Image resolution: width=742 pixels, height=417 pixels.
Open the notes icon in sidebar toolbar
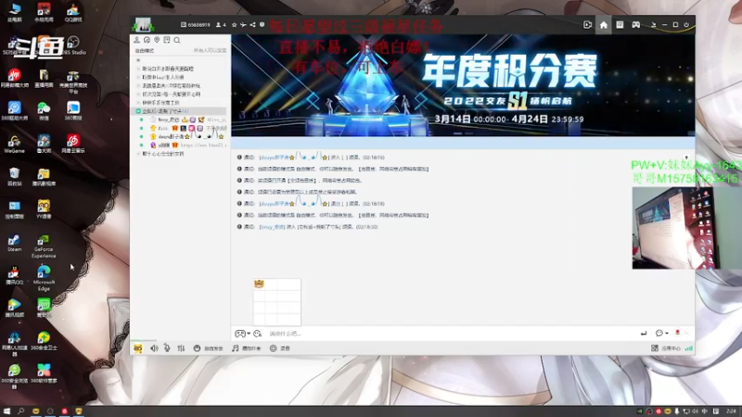point(167,40)
